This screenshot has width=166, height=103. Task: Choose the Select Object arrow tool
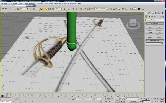[30, 9]
